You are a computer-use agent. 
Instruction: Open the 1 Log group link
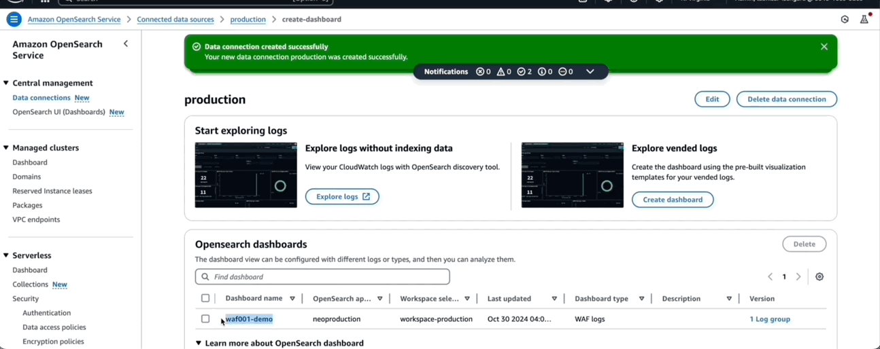point(770,319)
